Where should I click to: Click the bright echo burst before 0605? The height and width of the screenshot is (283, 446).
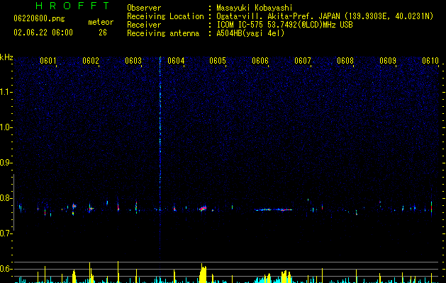[x=203, y=209]
